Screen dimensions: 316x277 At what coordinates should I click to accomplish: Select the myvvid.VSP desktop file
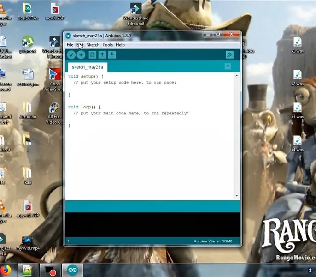28,209
